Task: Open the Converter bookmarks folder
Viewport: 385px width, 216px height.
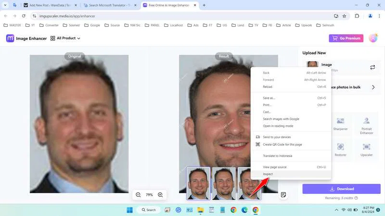Action: point(49,25)
